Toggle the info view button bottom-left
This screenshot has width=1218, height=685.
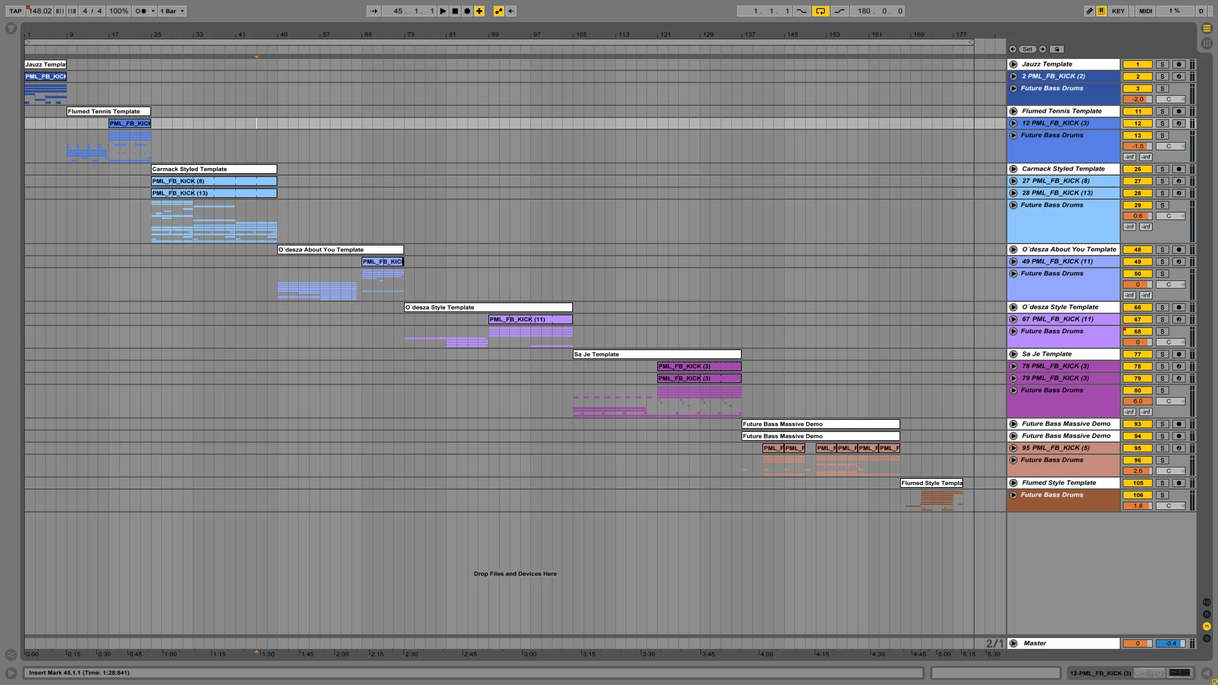(11, 673)
